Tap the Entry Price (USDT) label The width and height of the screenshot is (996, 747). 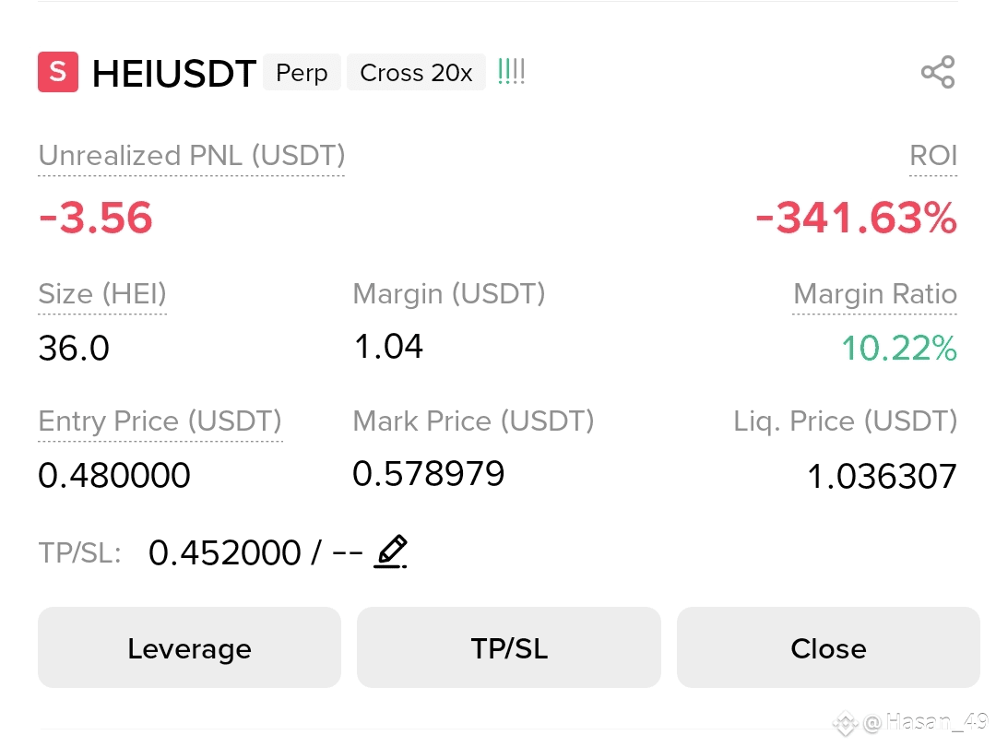[160, 421]
